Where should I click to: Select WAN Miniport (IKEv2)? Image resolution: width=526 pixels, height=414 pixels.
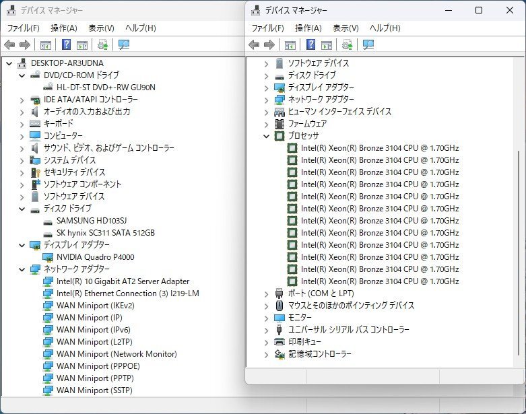pos(95,306)
